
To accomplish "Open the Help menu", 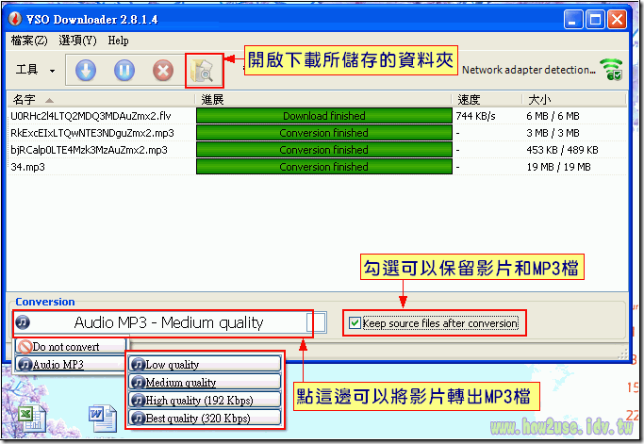I will tap(118, 41).
